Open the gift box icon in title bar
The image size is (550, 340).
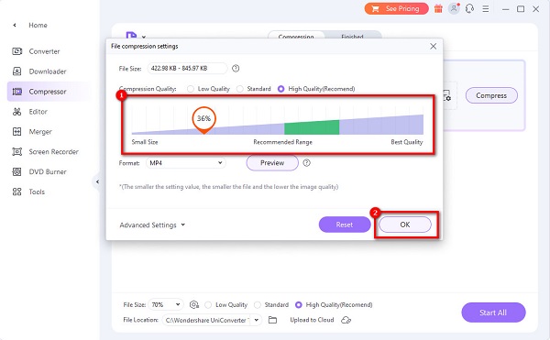tap(438, 8)
